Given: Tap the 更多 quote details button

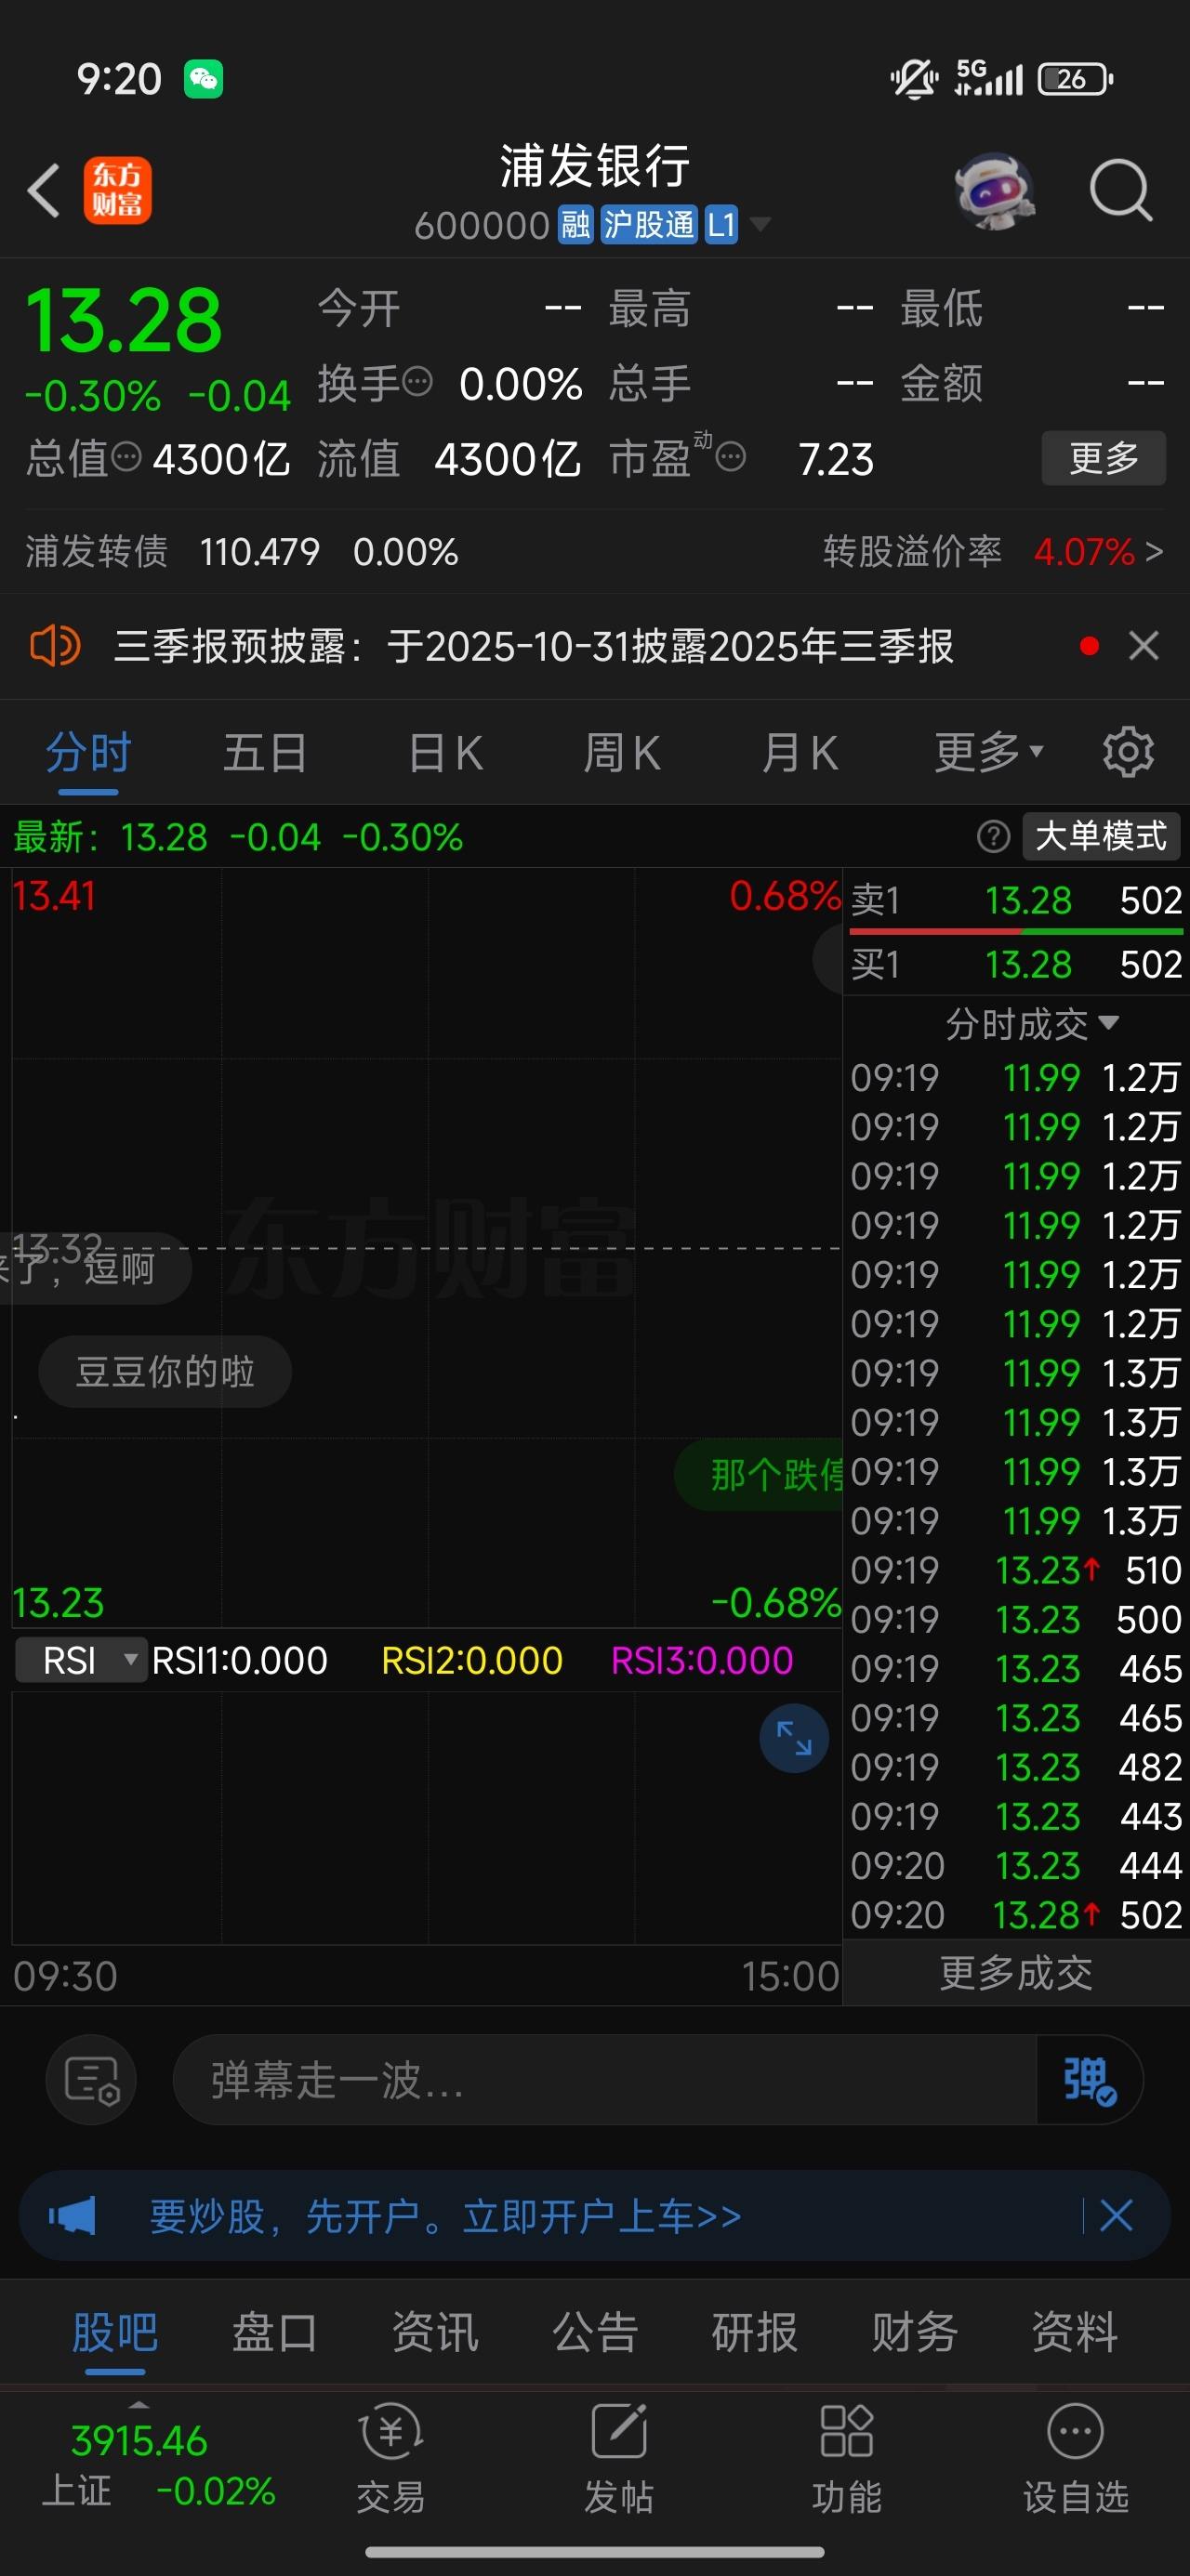Looking at the screenshot, I should coord(1103,458).
